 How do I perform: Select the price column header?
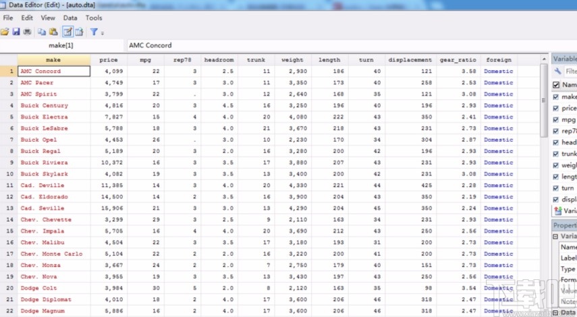[109, 59]
